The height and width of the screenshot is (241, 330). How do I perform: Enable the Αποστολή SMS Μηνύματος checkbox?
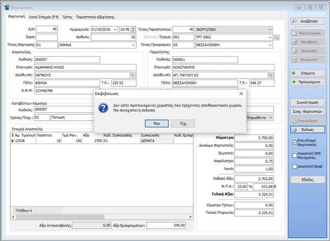pyautogui.click(x=295, y=156)
